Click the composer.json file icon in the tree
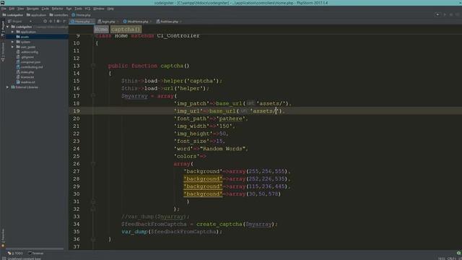This screenshot has width=462, height=260. tap(18, 62)
